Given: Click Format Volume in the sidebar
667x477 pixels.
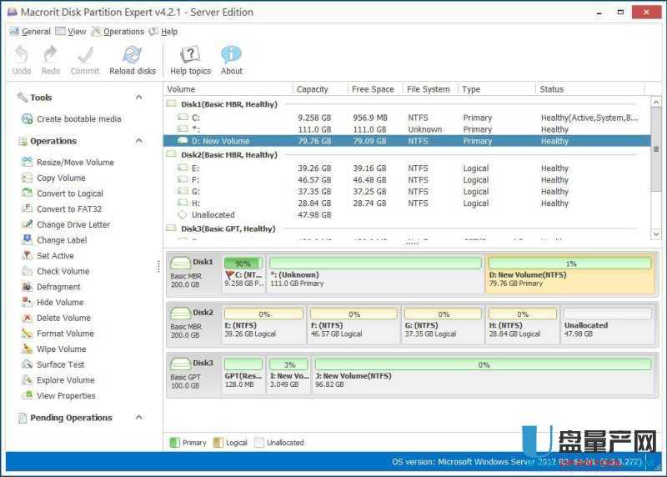Looking at the screenshot, I should tap(65, 334).
